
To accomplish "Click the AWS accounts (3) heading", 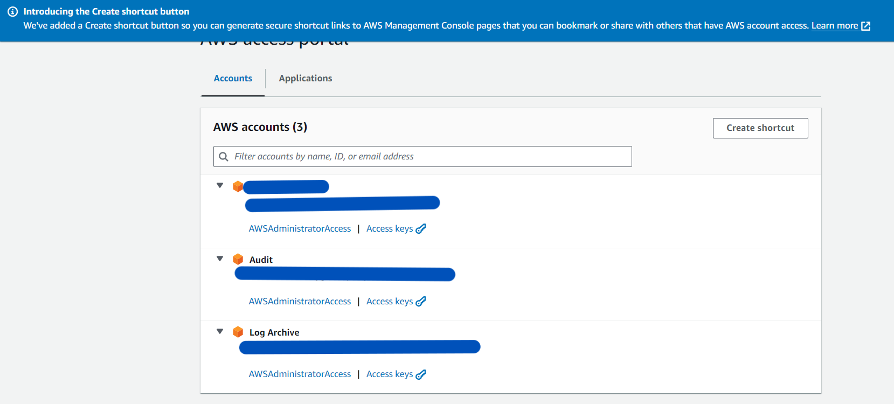I will tap(260, 127).
